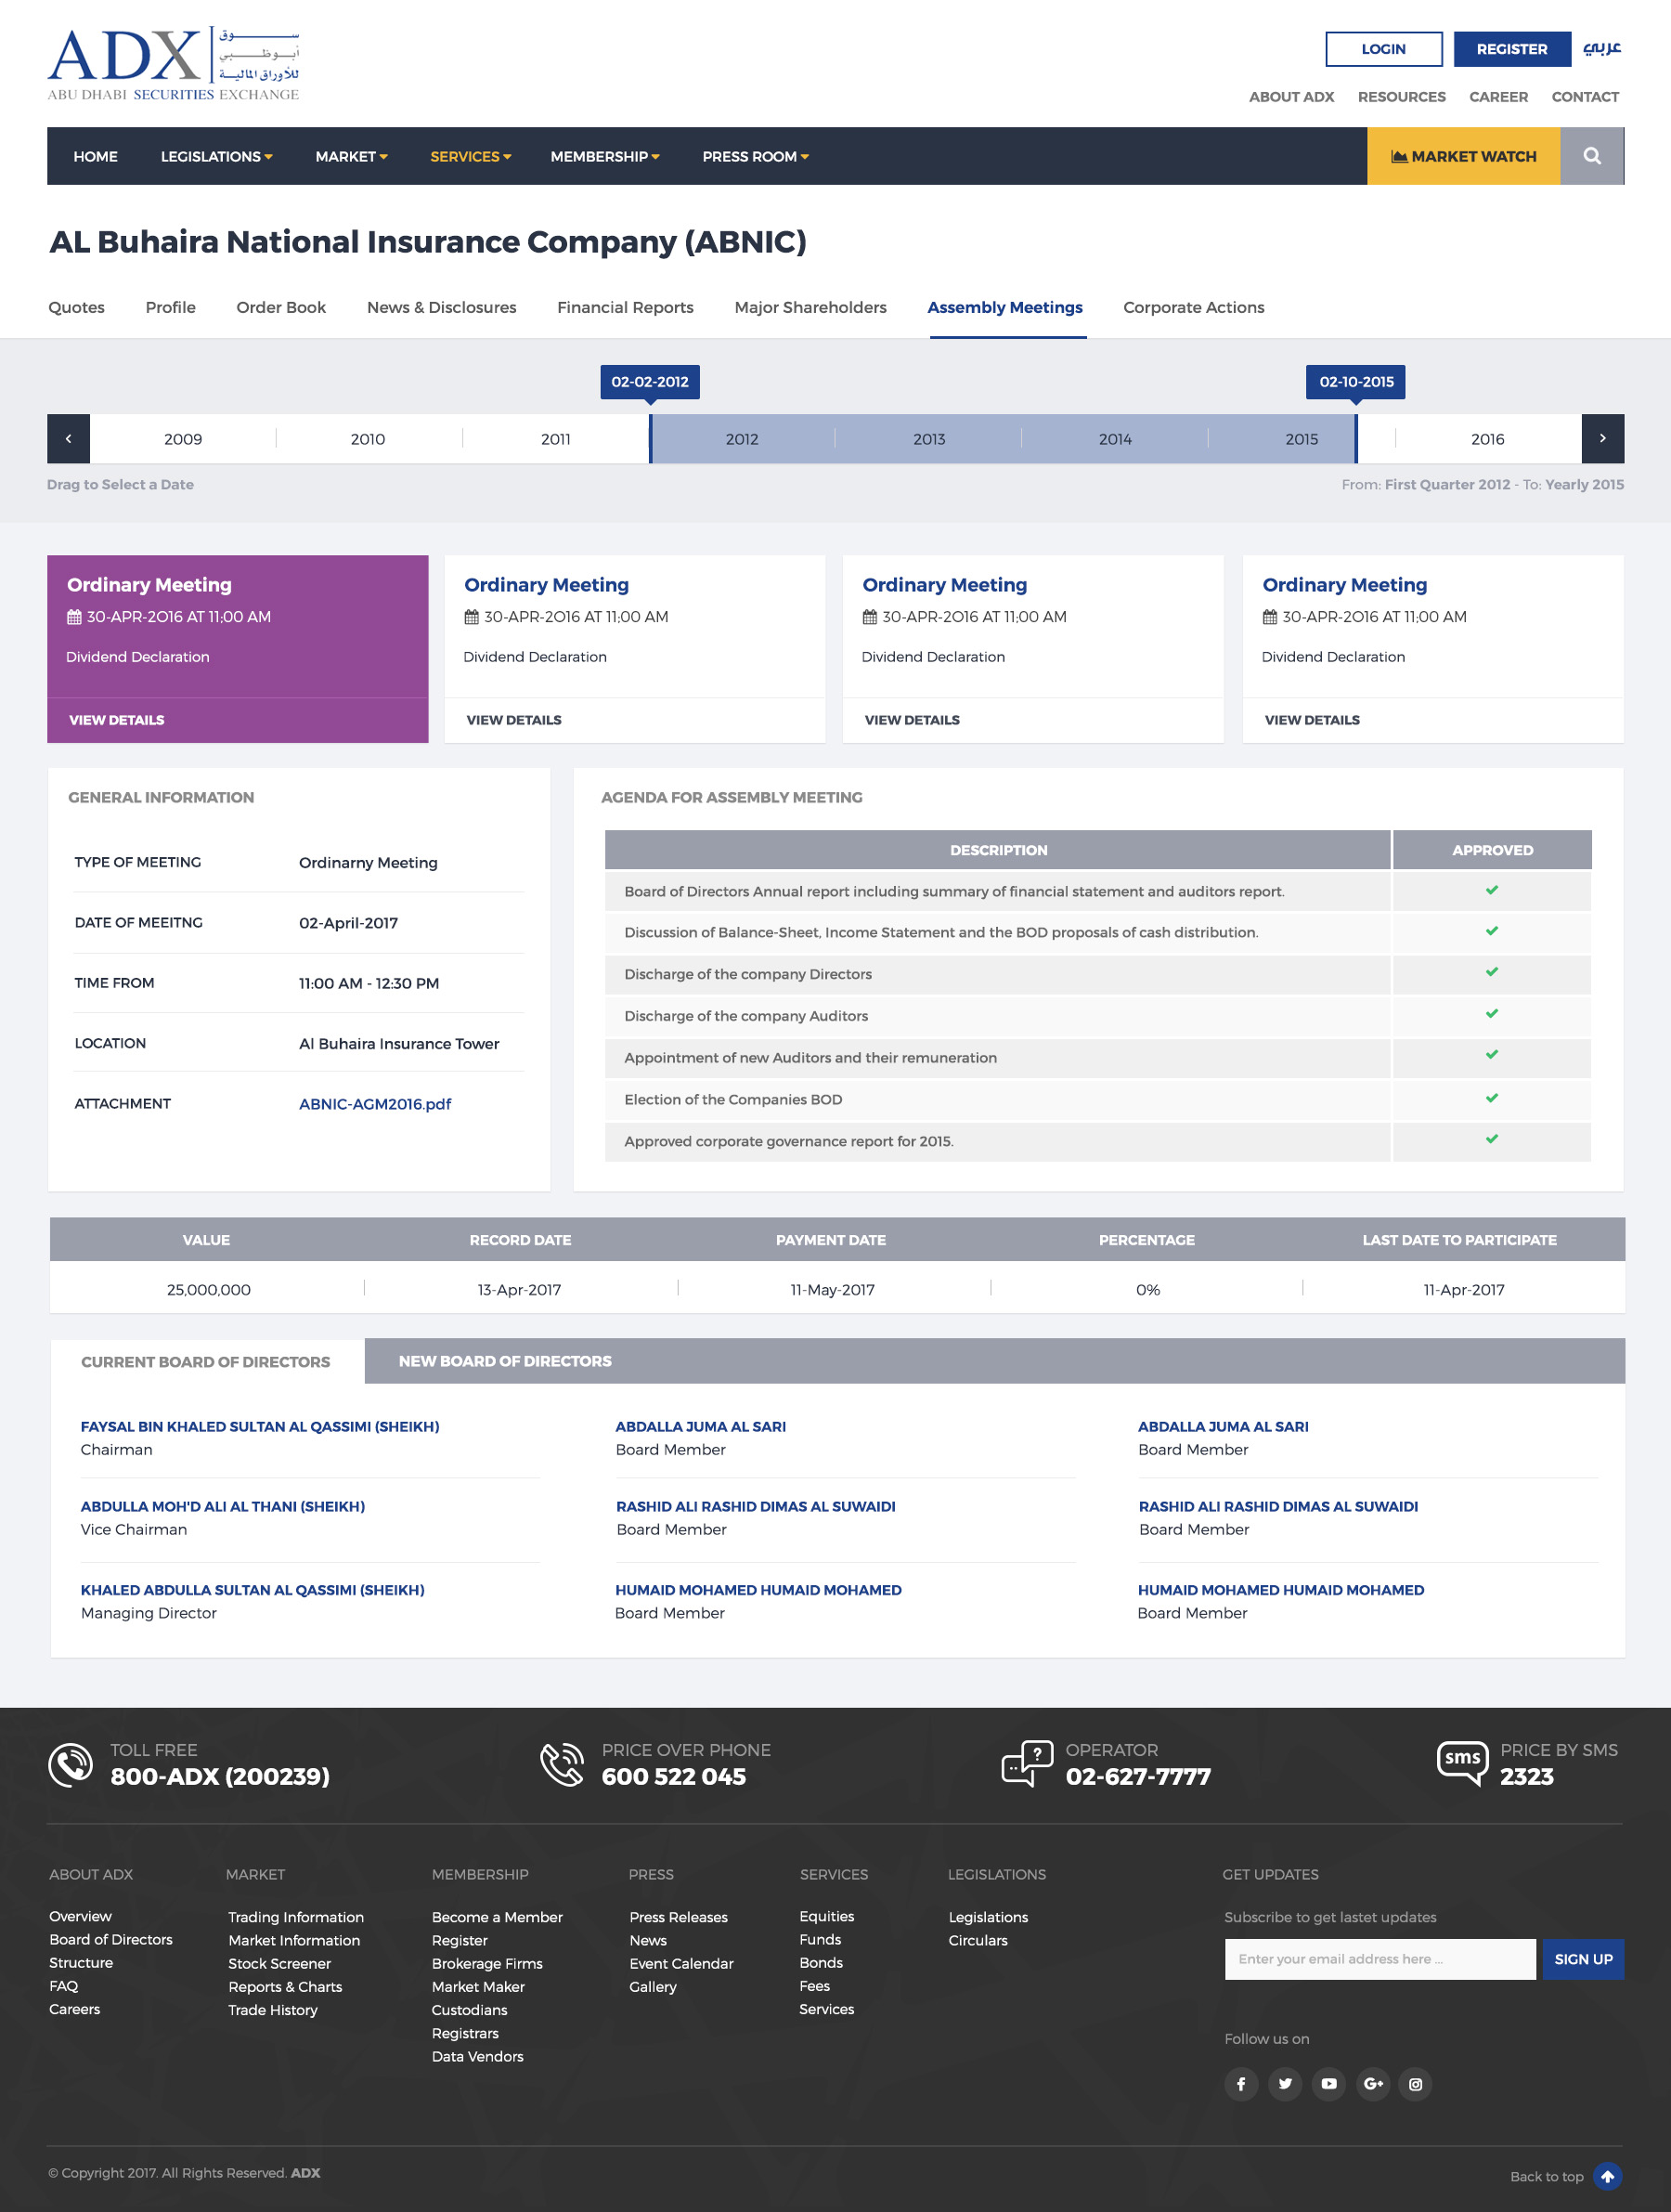Open the Twitter social icon in footer
The image size is (1671, 2212).
point(1284,2084)
